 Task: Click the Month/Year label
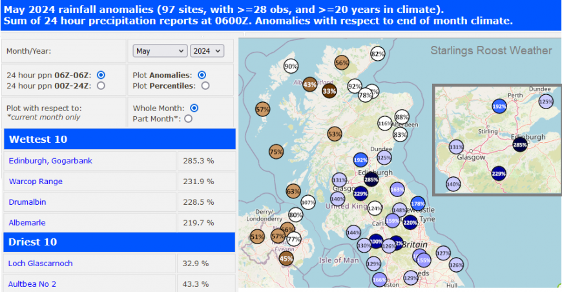pos(28,51)
